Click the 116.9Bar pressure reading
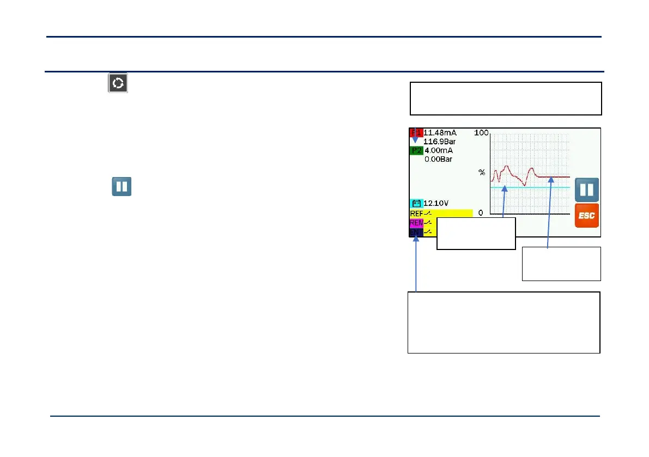Screen dimensions: 649x457 pyautogui.click(x=439, y=142)
